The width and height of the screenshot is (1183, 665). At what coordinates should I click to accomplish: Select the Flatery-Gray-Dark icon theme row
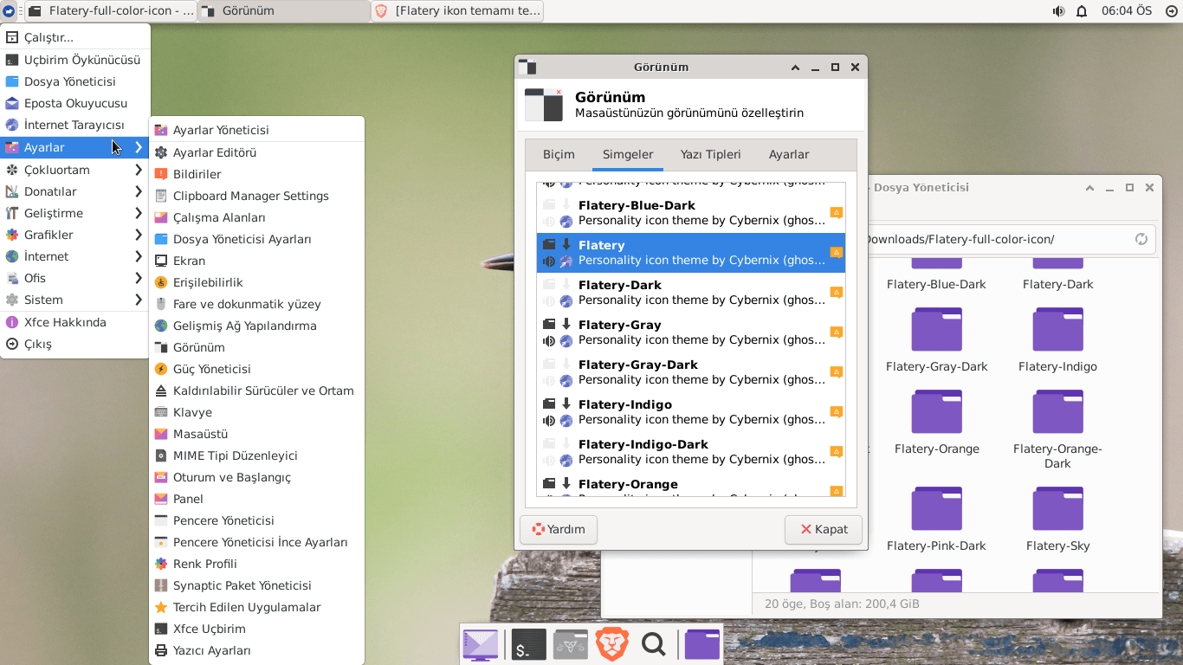pos(691,372)
